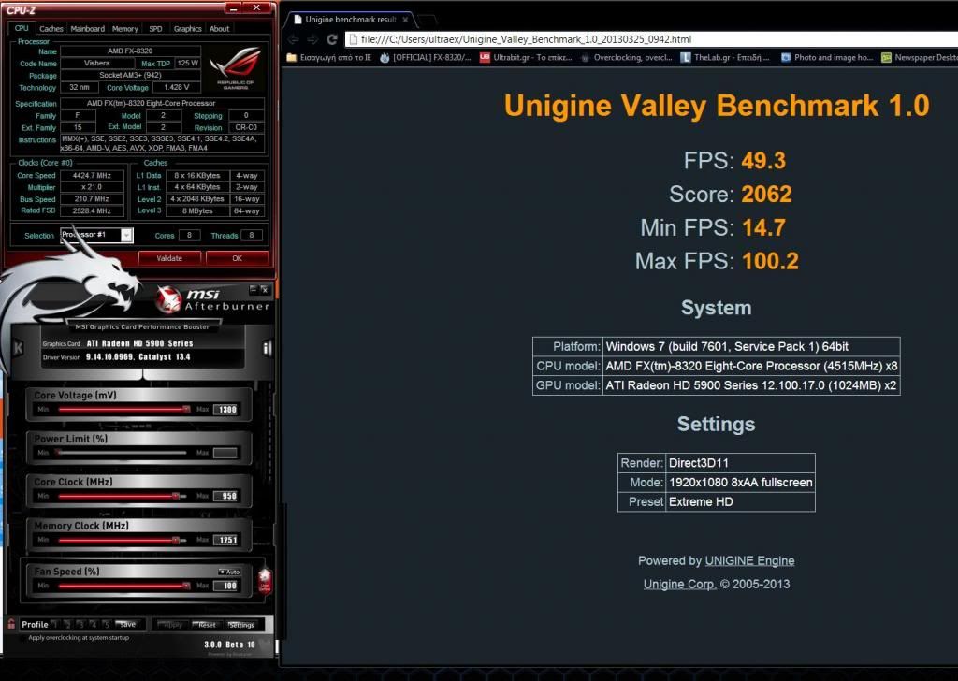Click the Core Clock slider handle

pos(175,496)
